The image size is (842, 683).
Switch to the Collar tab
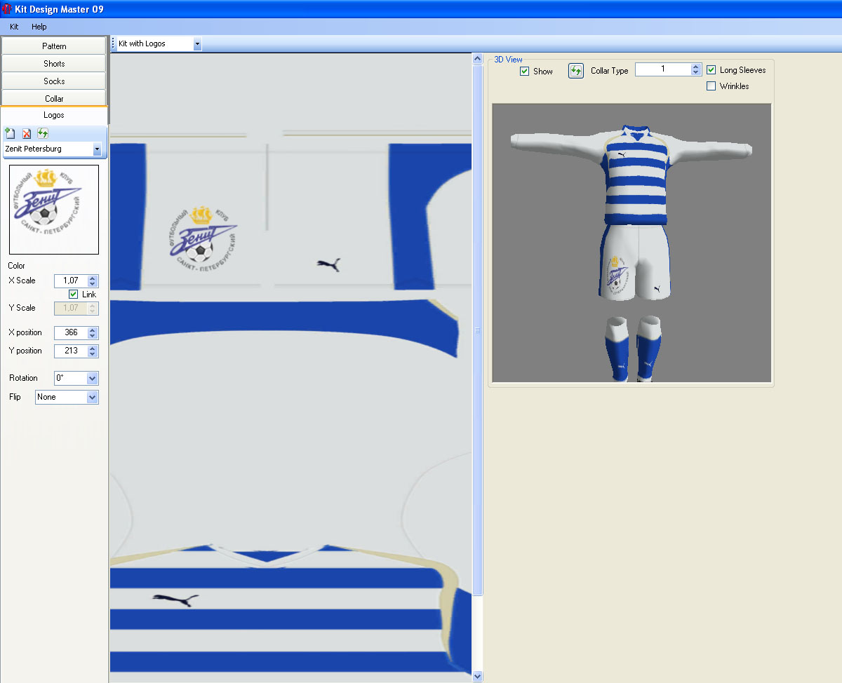click(x=54, y=99)
